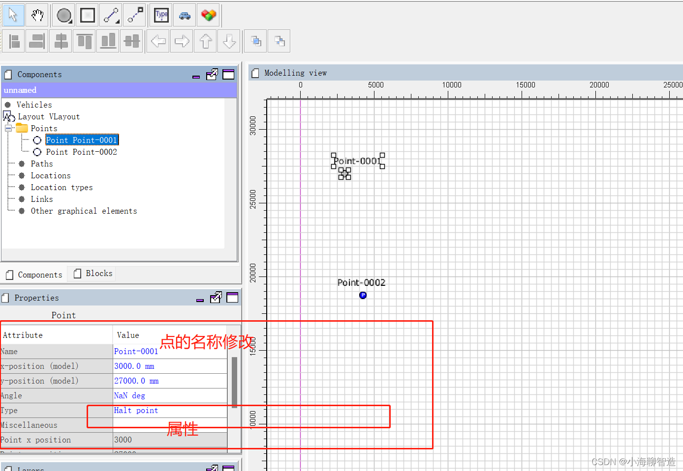Pick the create path tool
The width and height of the screenshot is (683, 471).
coord(111,15)
